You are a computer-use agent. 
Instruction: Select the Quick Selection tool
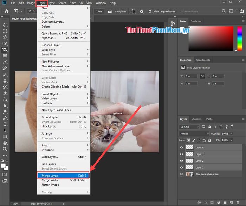[5, 43]
